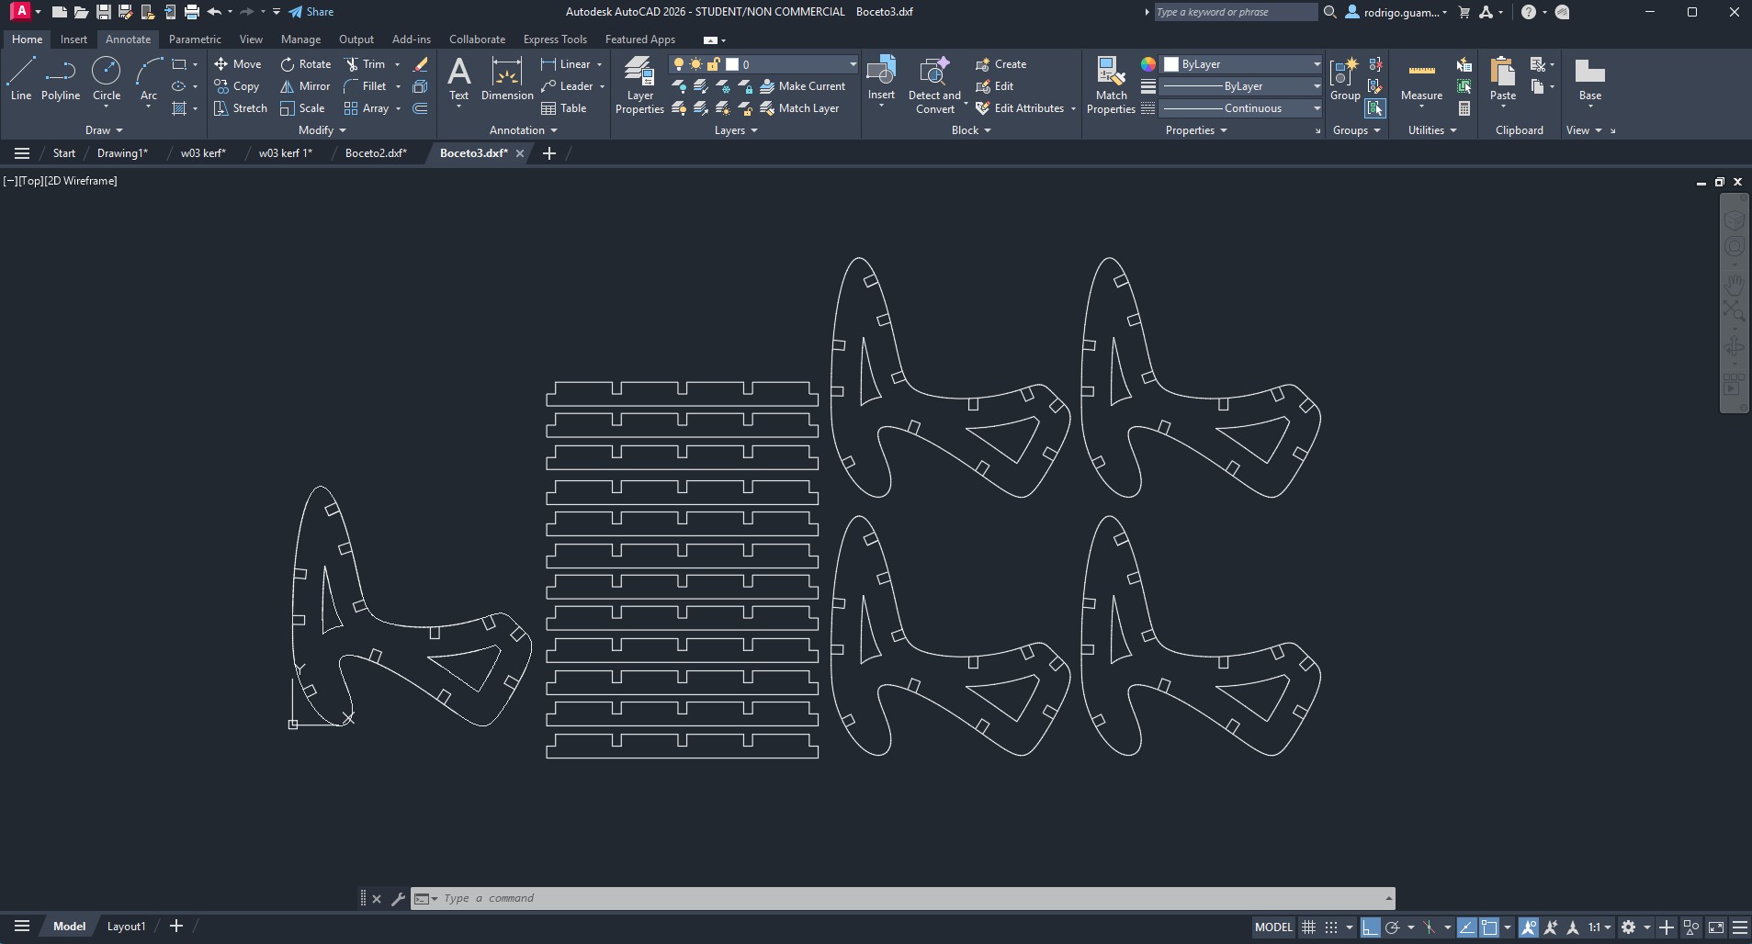This screenshot has height=944, width=1752.
Task: Click the Insert block icon
Action: pos(881,79)
